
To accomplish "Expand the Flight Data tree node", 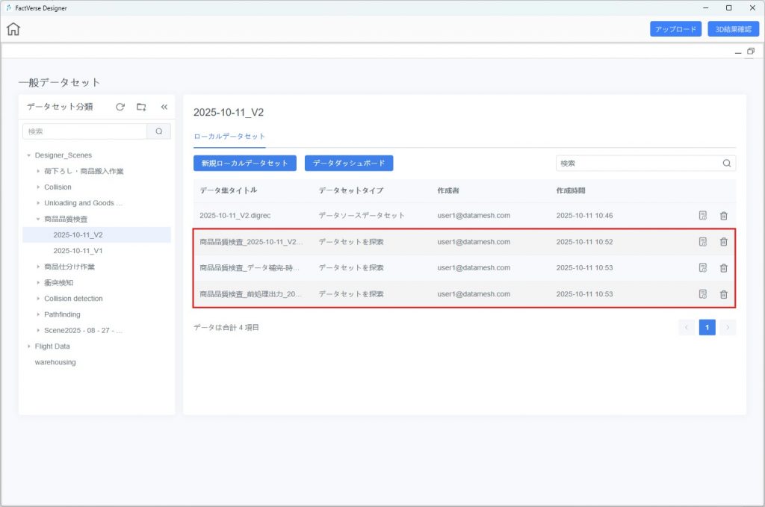I will click(29, 346).
